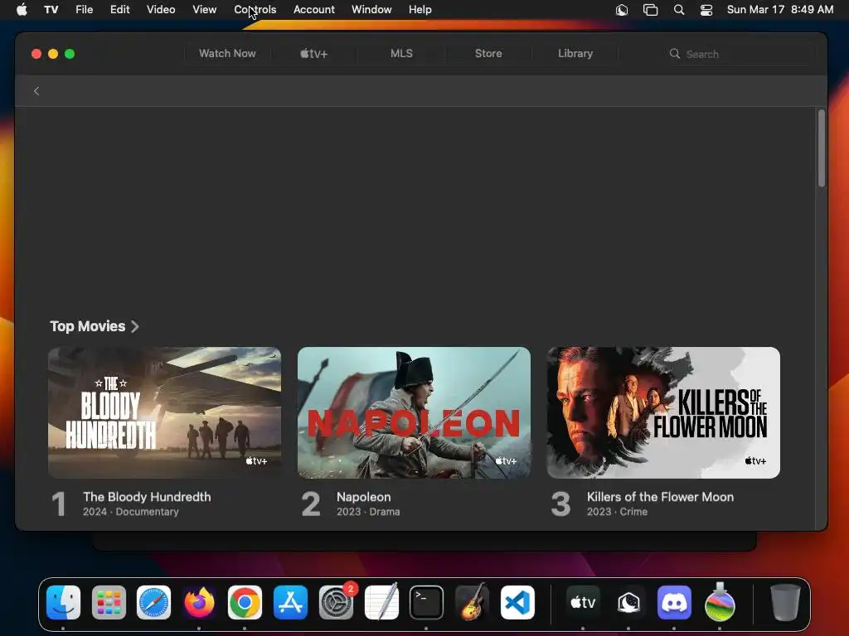Click the 2023 · Drama caption
Image resolution: width=849 pixels, height=636 pixels.
(368, 512)
